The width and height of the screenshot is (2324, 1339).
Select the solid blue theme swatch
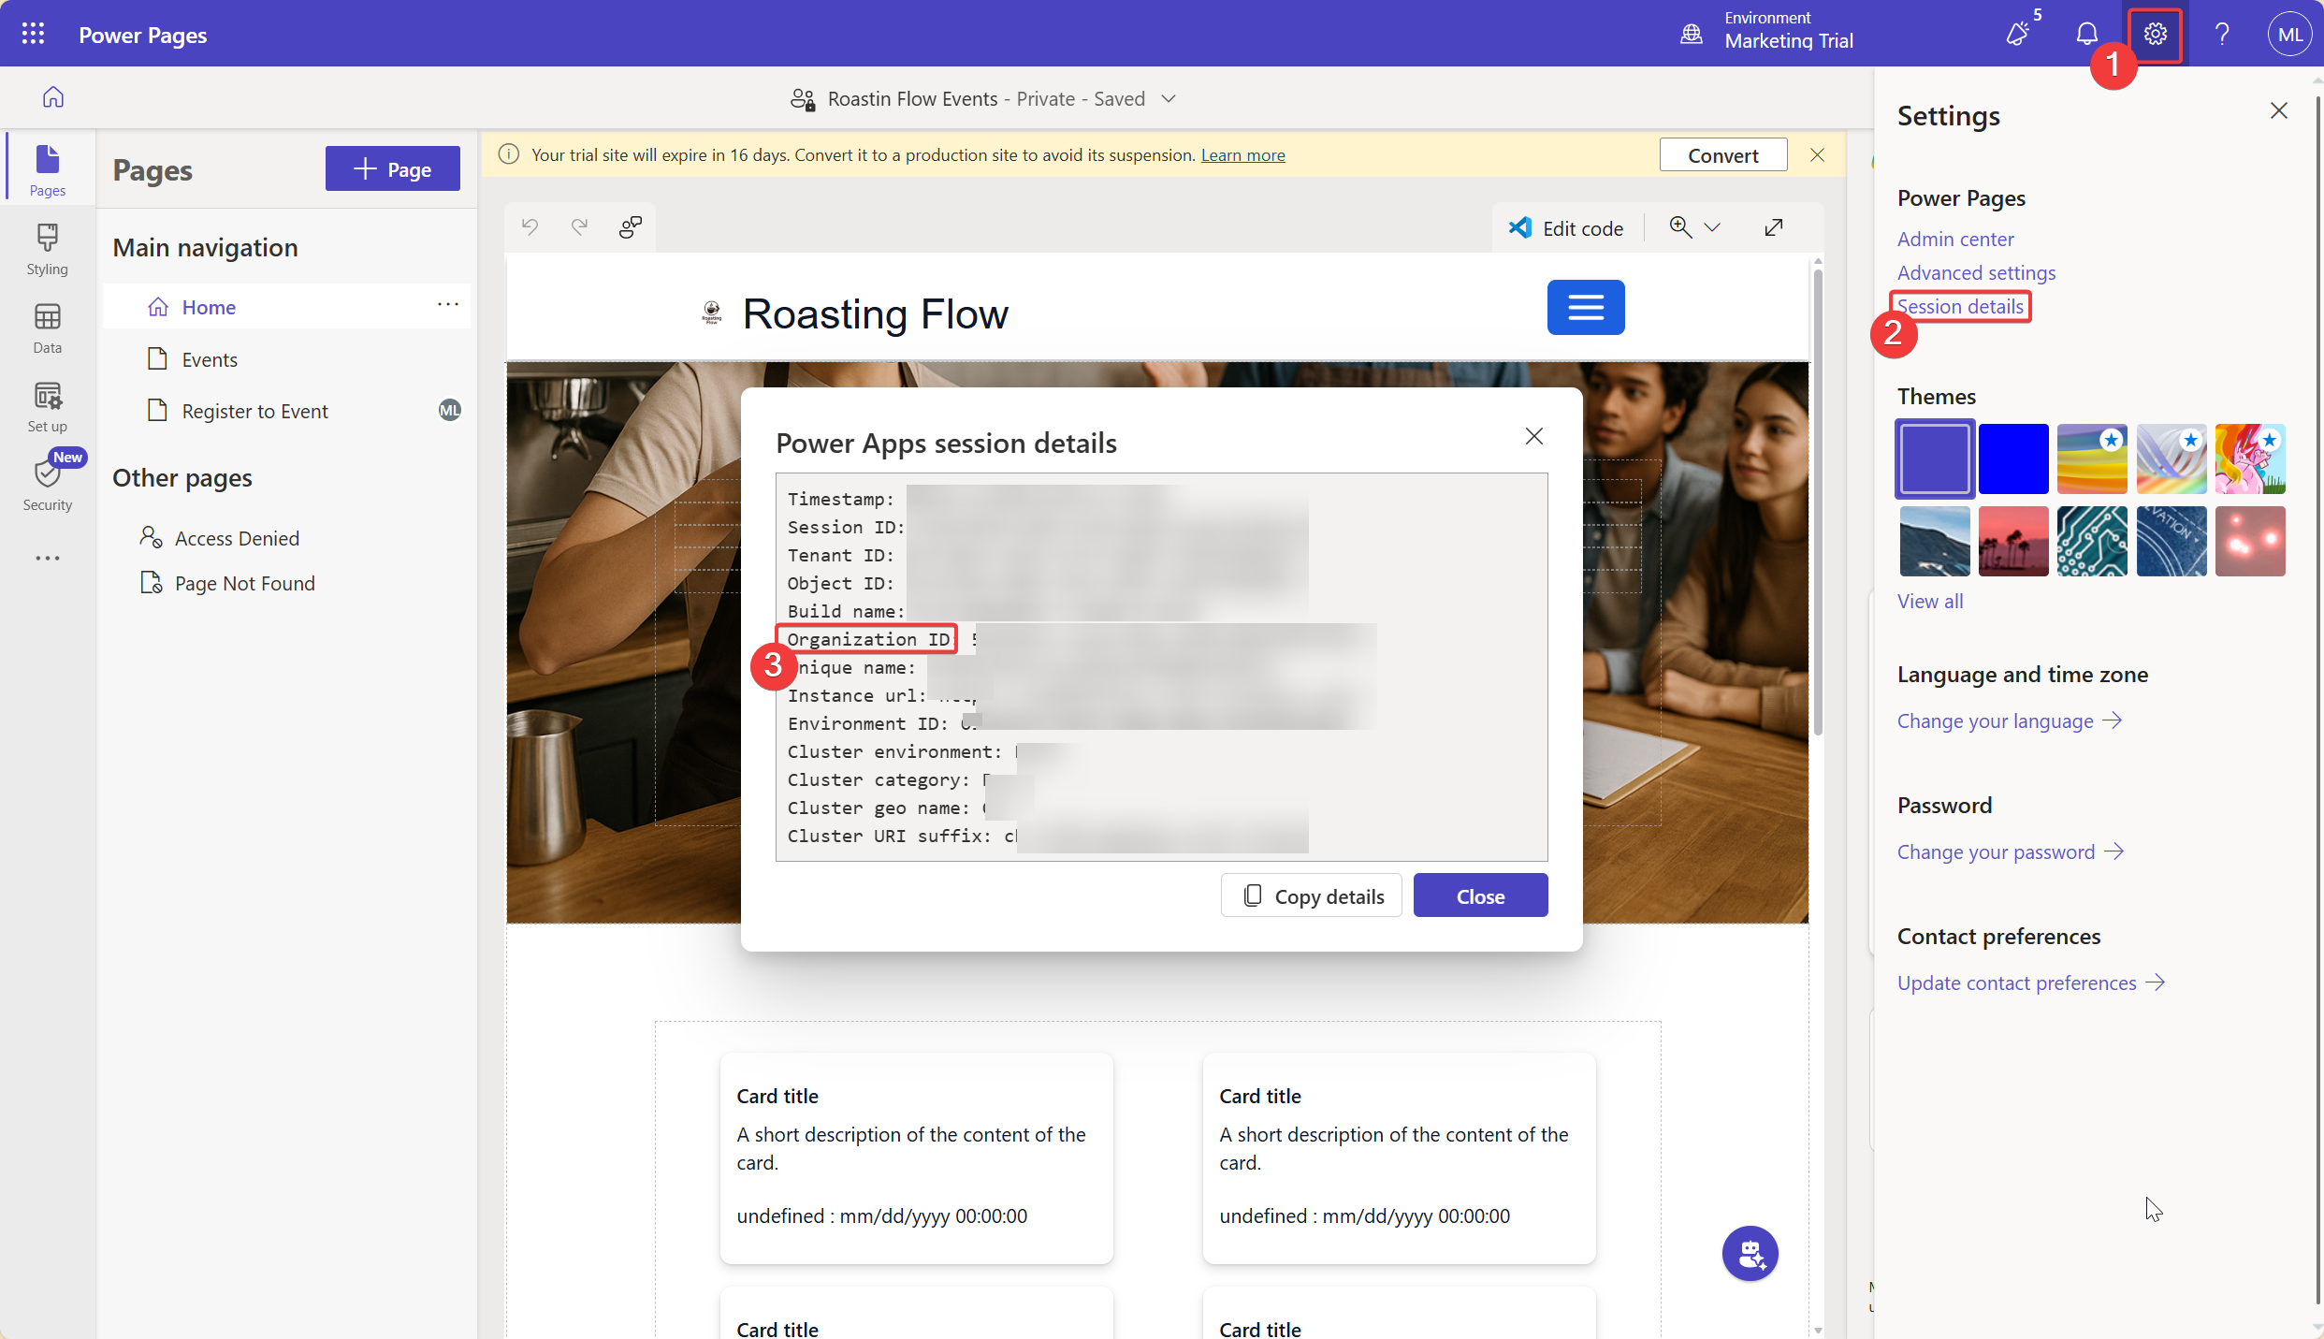2012,458
